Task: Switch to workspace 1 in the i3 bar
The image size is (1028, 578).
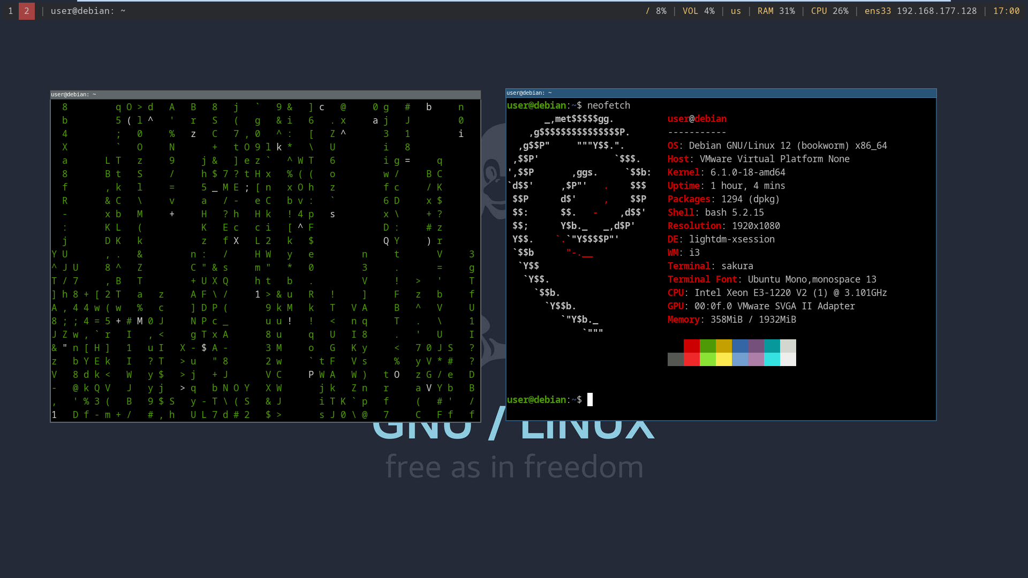Action: point(10,11)
